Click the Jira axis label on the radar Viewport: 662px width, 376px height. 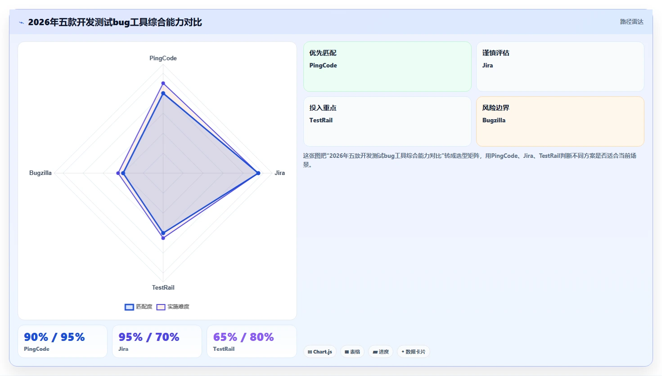pyautogui.click(x=279, y=173)
